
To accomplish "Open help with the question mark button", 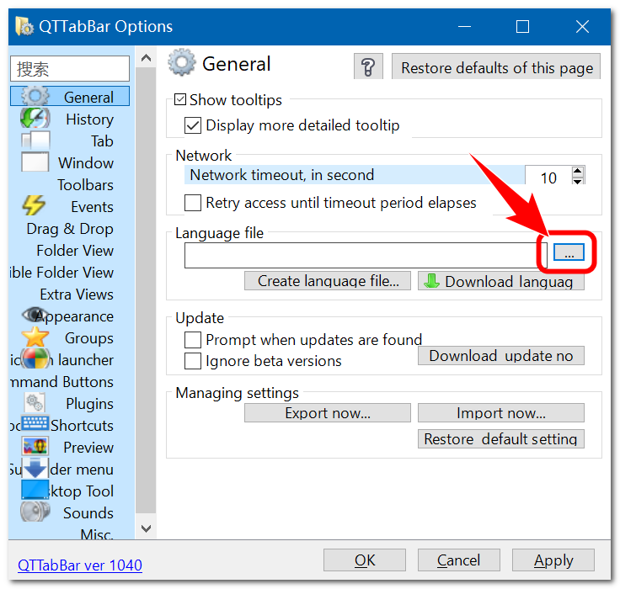I will (368, 67).
